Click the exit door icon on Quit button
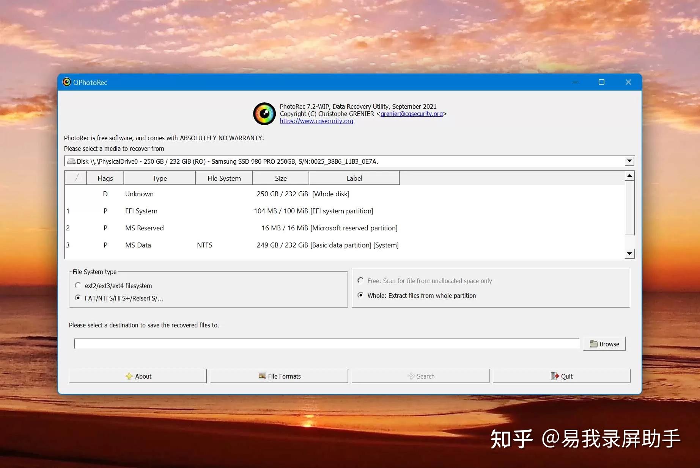The width and height of the screenshot is (700, 468). coord(555,376)
